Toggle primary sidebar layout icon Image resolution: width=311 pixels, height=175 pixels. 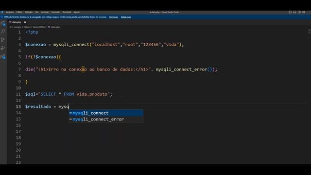click(290, 12)
